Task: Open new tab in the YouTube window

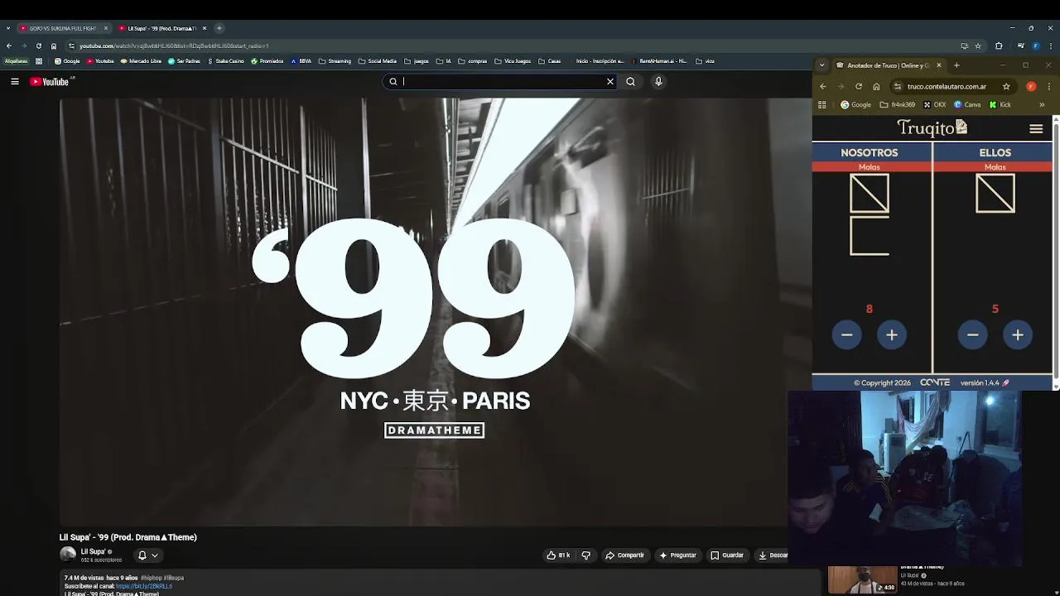Action: coord(219,28)
